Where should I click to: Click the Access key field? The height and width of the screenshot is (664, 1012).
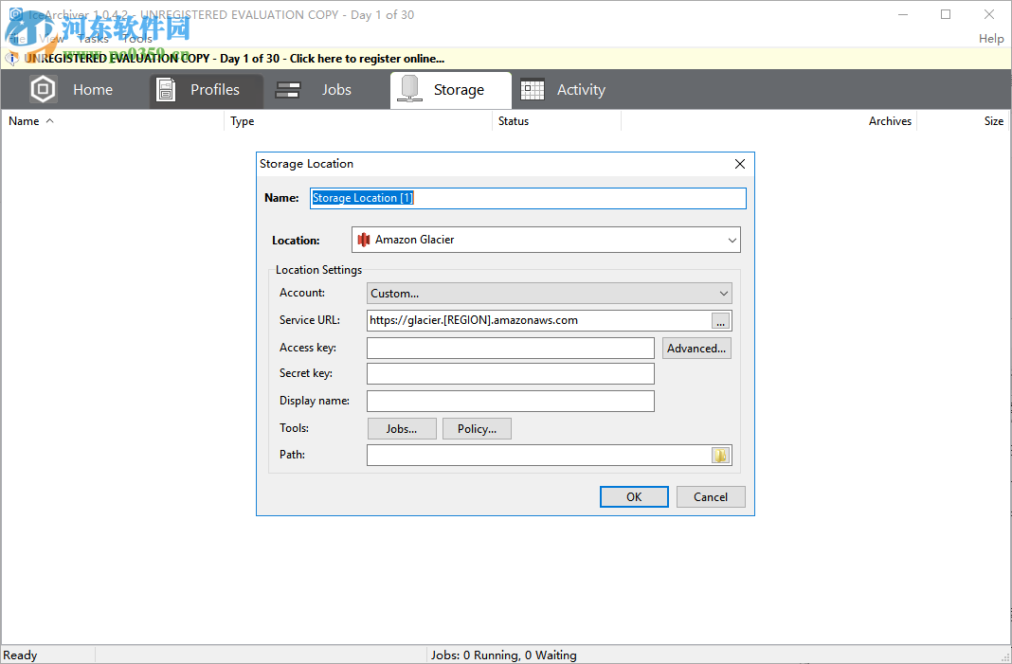511,348
